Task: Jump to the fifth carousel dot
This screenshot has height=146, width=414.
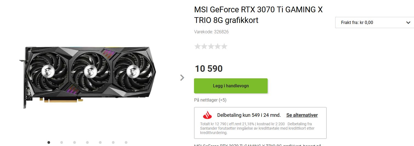Action: [100, 142]
